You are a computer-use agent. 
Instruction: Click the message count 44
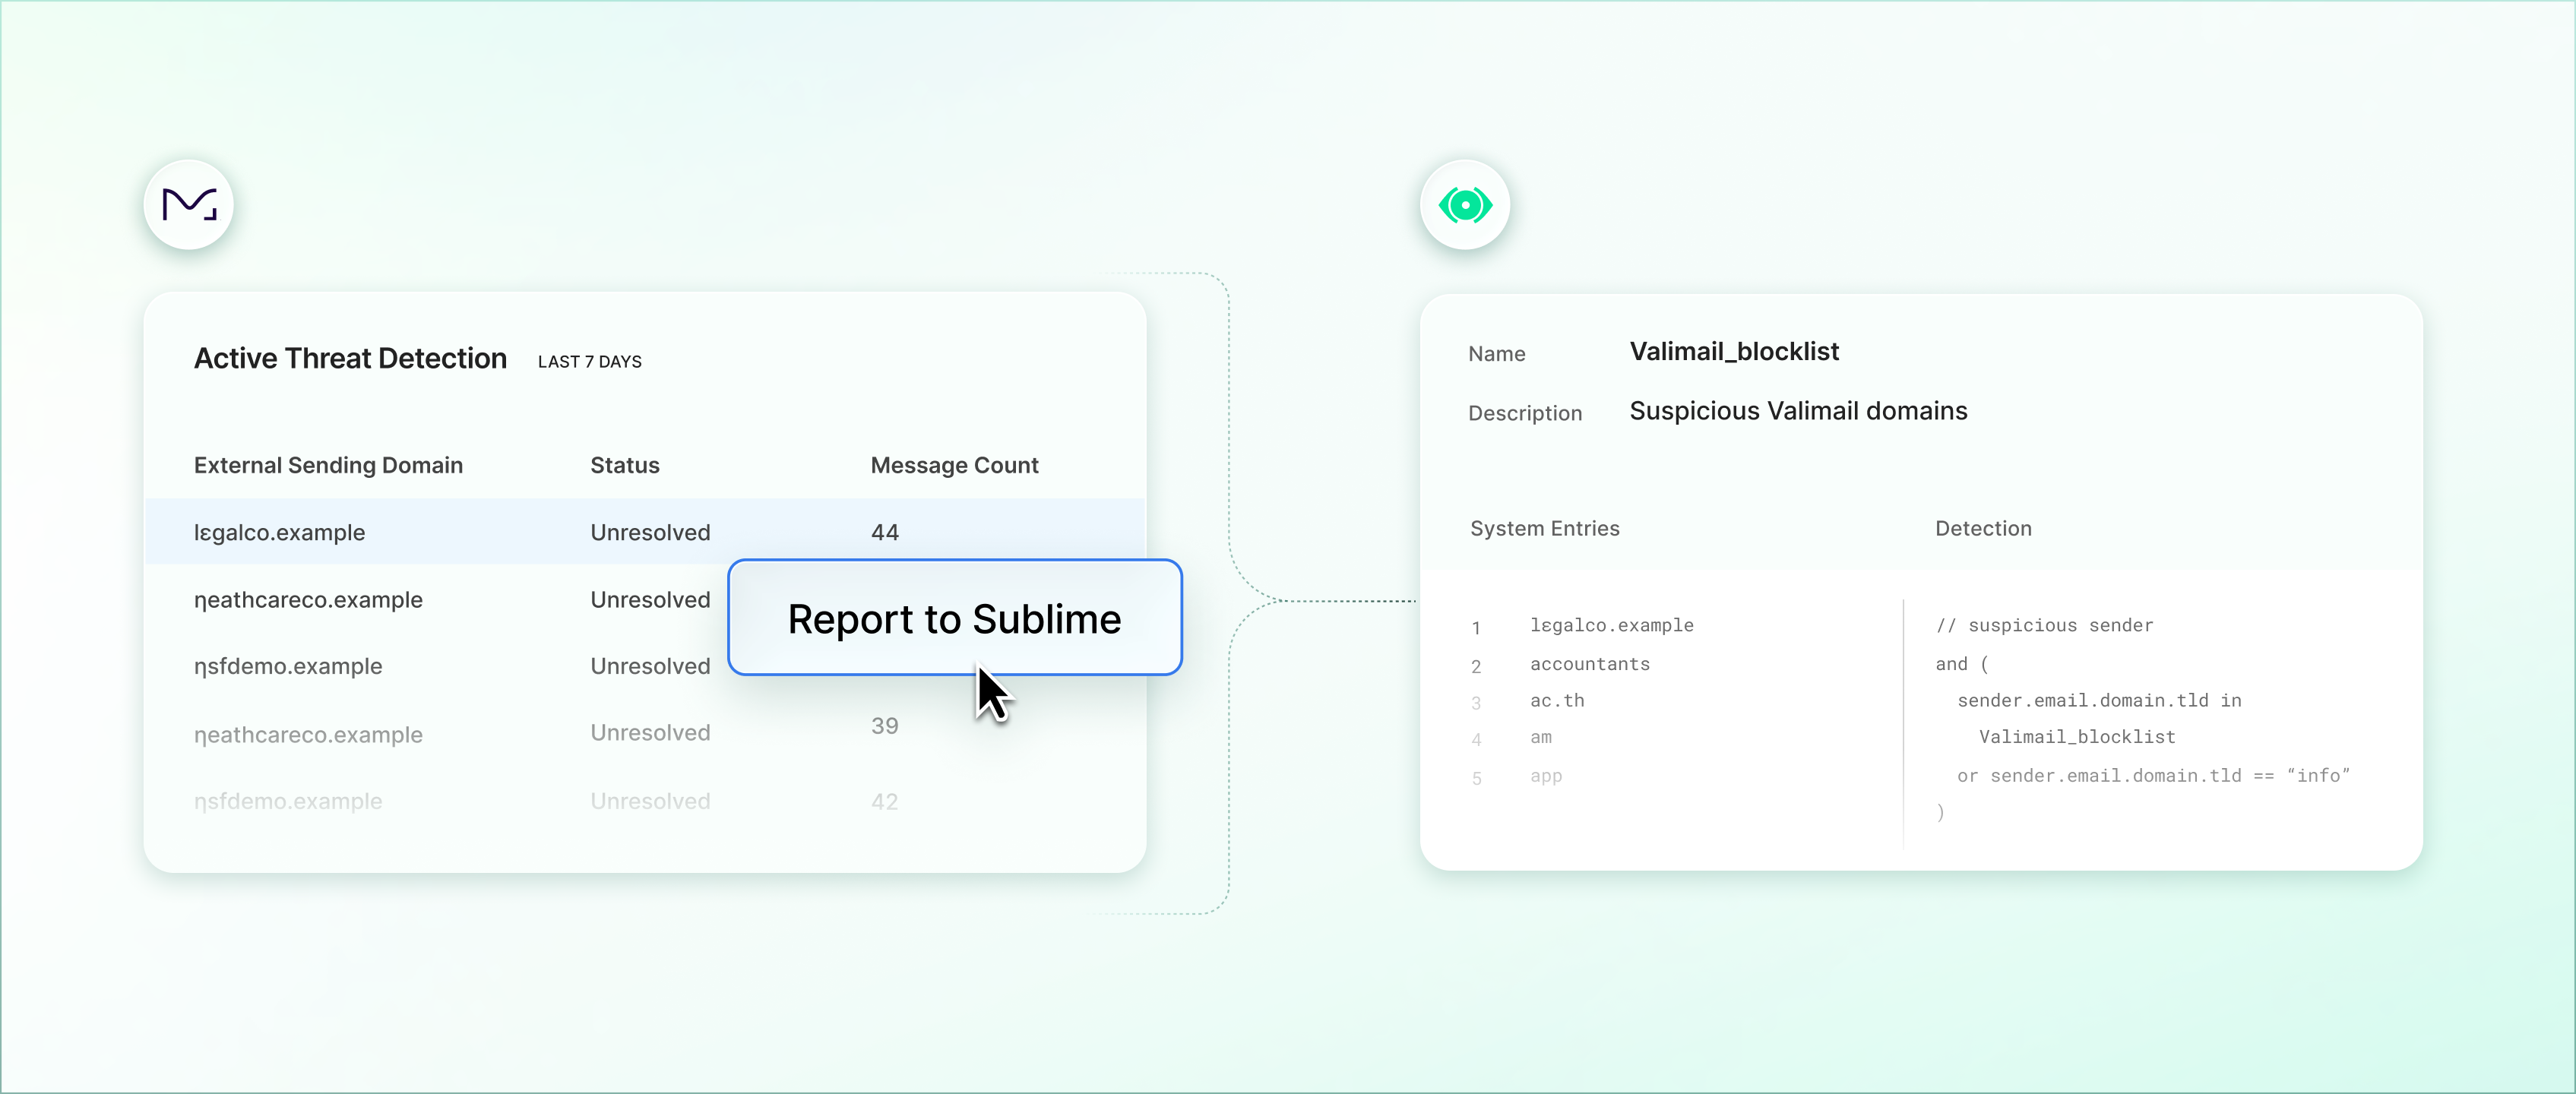[x=885, y=533]
